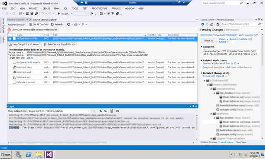This screenshot has width=265, height=159.
Task: Click in the Quick Launch search box
Action: click(221, 3)
